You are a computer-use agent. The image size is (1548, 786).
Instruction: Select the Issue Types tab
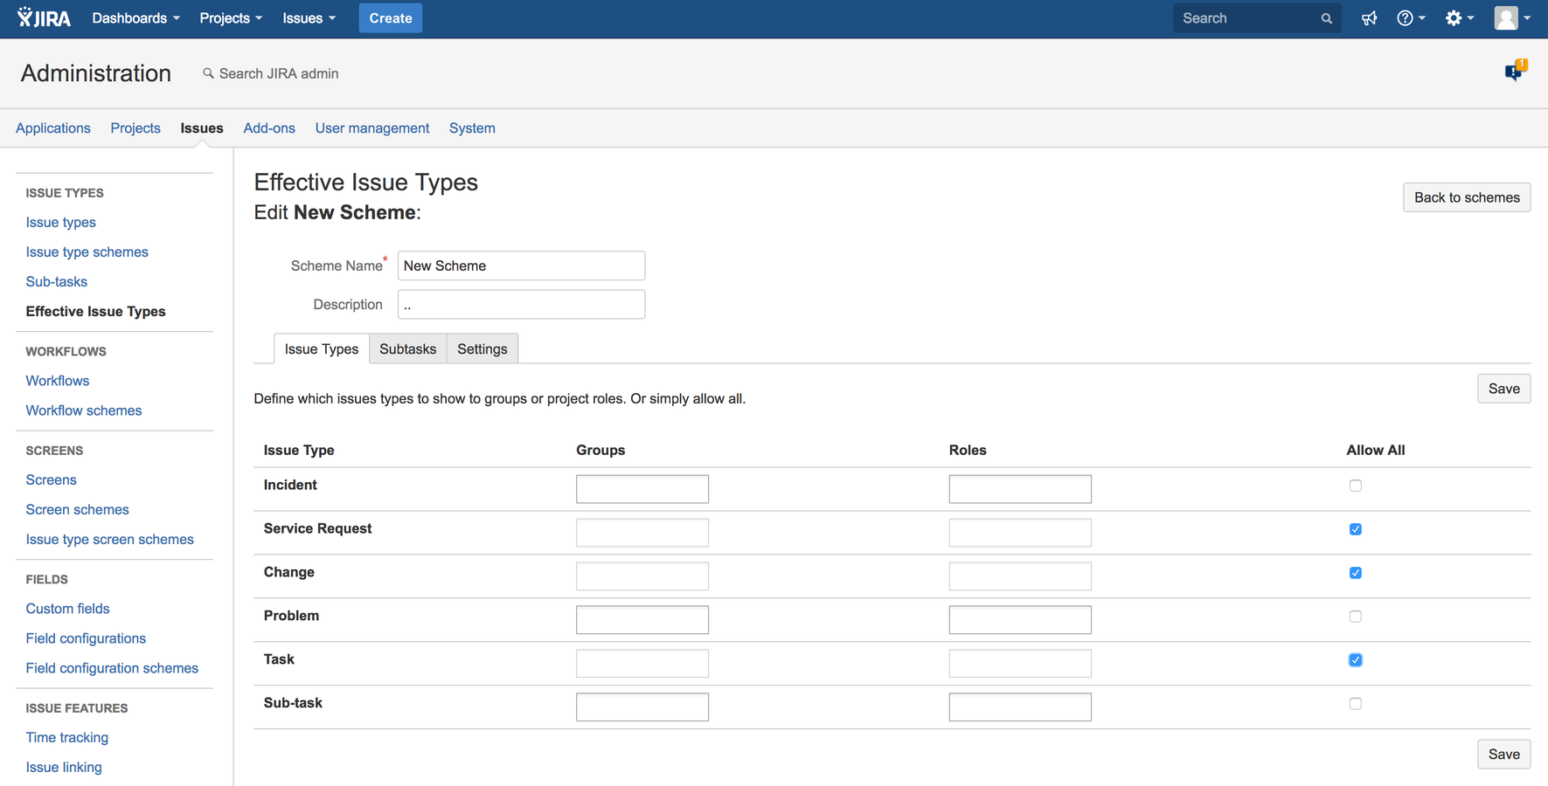pyautogui.click(x=321, y=348)
